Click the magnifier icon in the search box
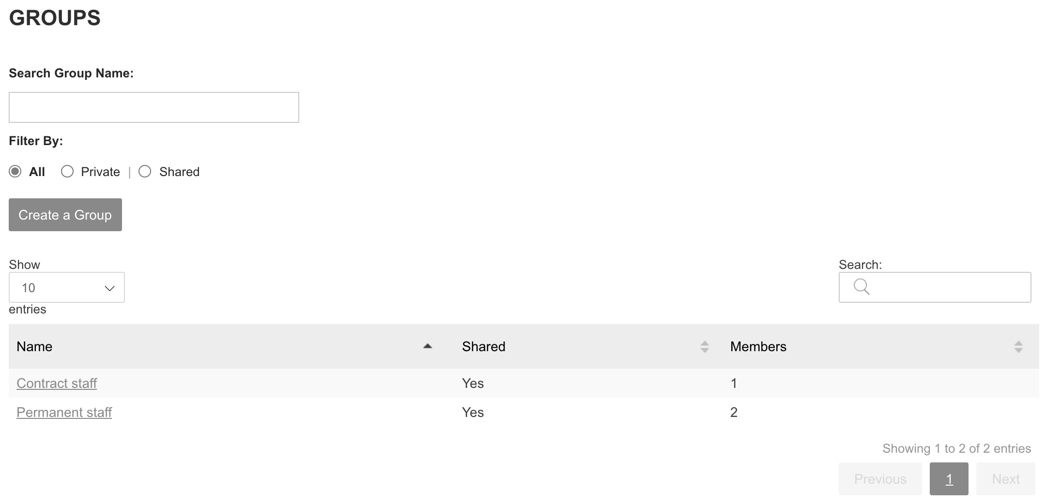Viewport: 1046px width, 504px height. point(861,287)
